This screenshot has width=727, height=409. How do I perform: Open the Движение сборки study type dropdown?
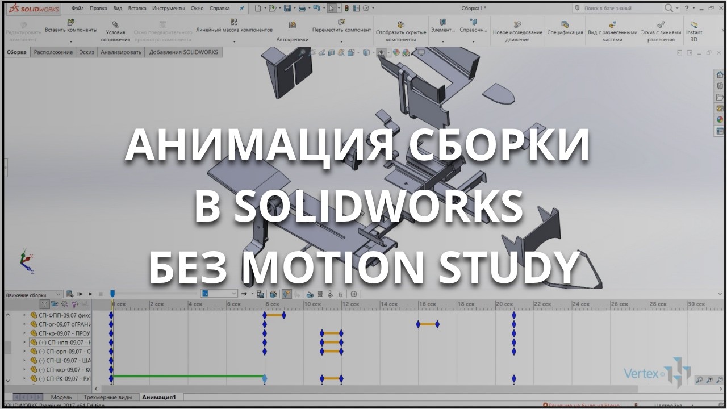tap(32, 294)
